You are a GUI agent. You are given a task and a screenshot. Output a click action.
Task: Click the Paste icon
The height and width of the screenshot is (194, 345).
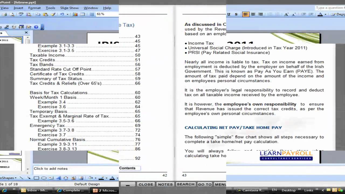tap(45, 14)
